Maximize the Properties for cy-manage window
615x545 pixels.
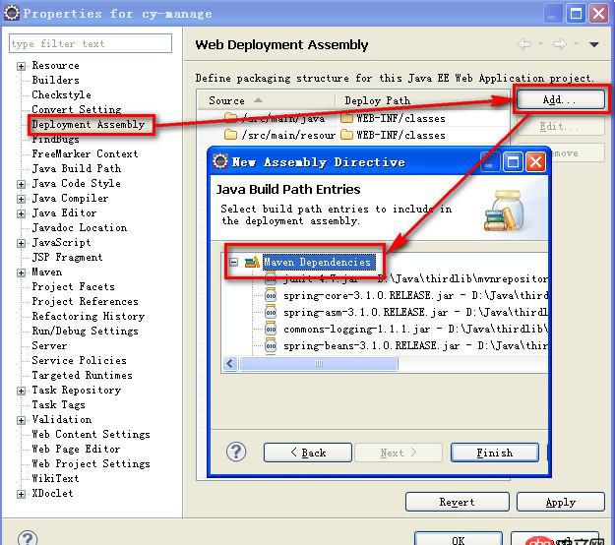(576, 14)
